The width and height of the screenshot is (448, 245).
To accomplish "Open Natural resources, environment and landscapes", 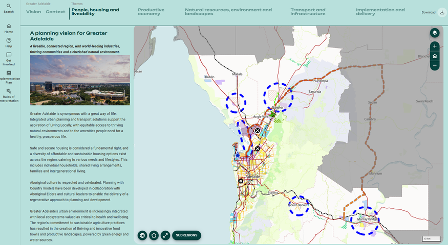I will (228, 12).
